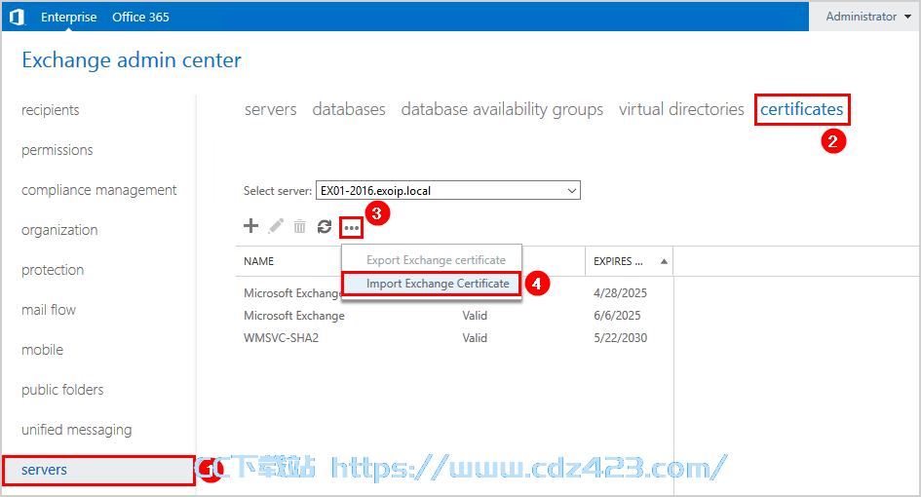Go to Enterprise in top bar

[69, 17]
